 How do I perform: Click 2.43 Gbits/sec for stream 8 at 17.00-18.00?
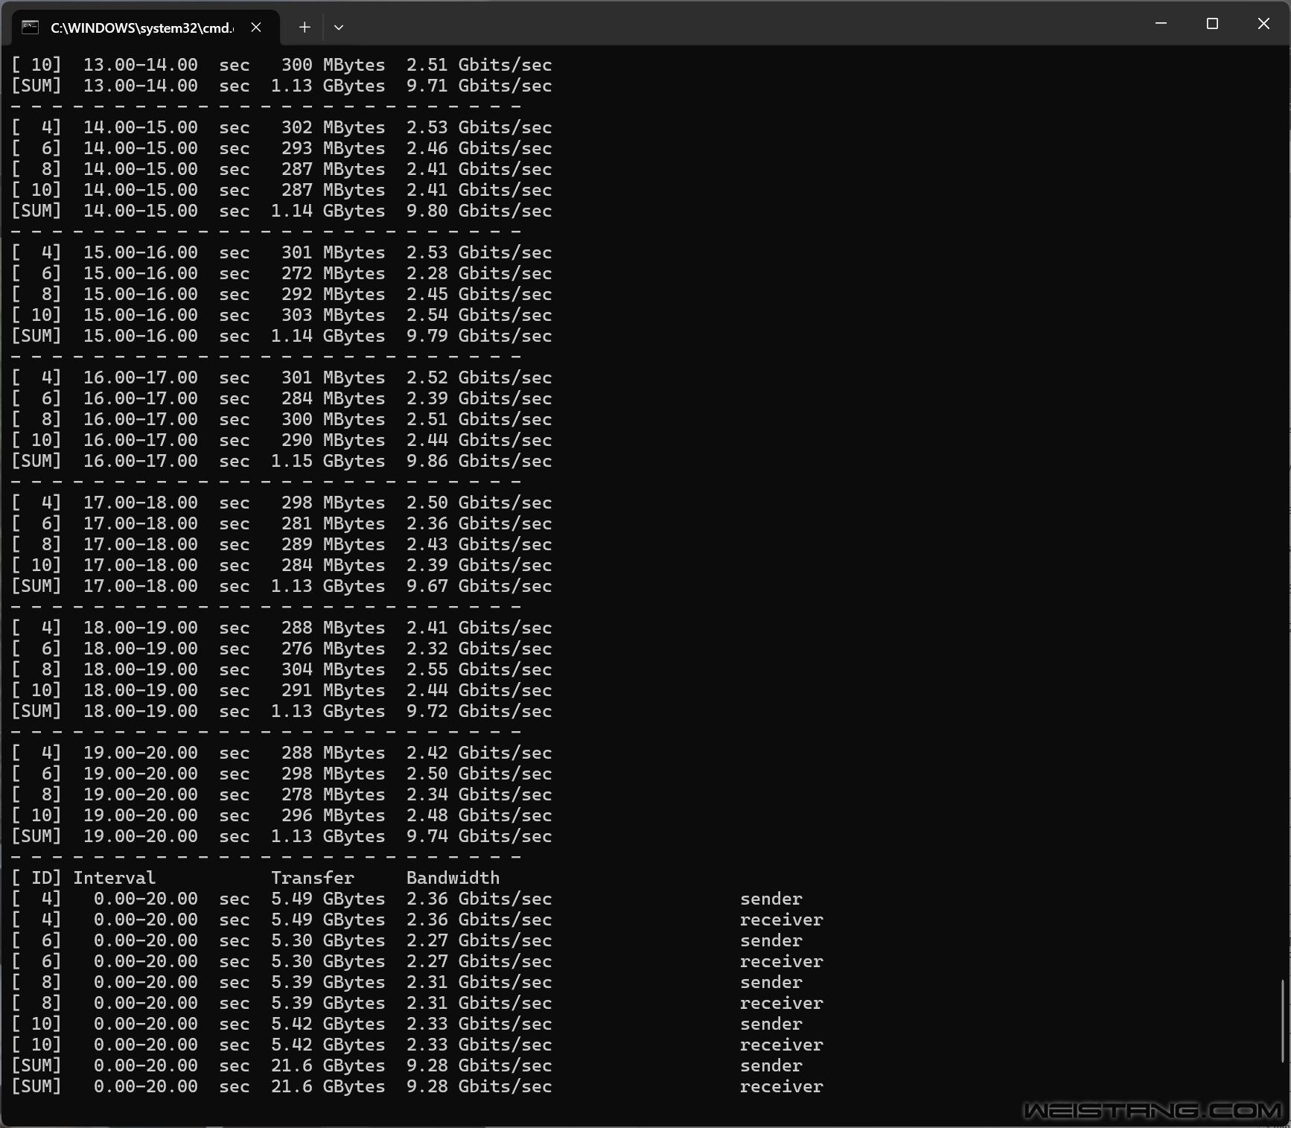(x=479, y=544)
